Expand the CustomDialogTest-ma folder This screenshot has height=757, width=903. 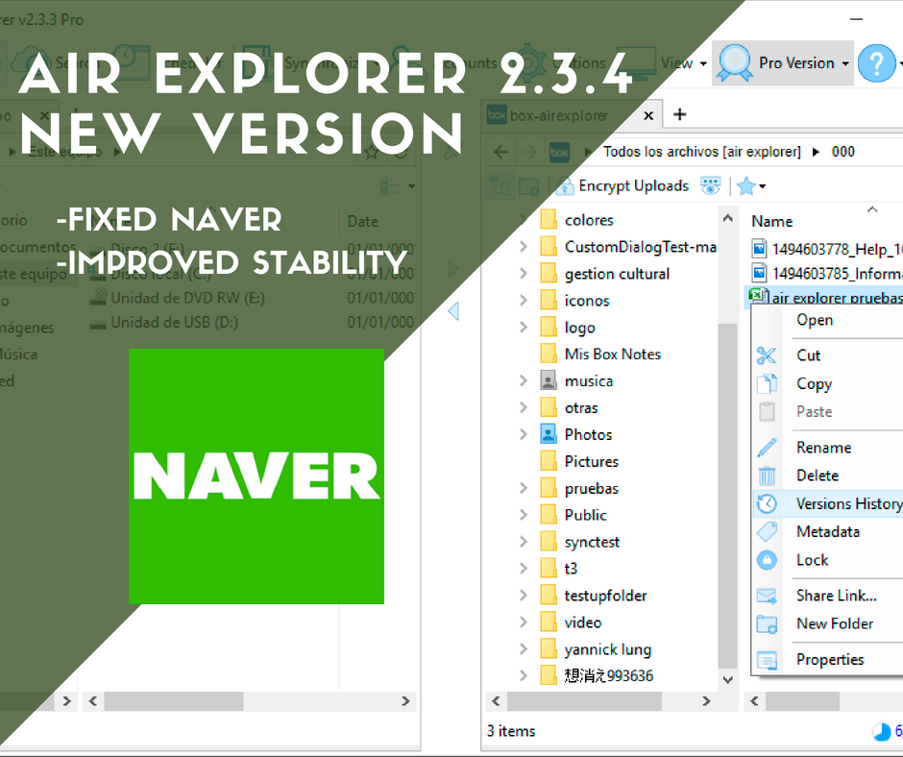coord(523,247)
